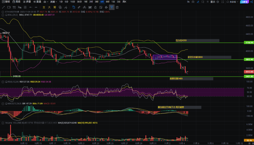The width and height of the screenshot is (254, 145).
Task: Click the filter funnel icon in toolbar
Action: tap(112, 7)
